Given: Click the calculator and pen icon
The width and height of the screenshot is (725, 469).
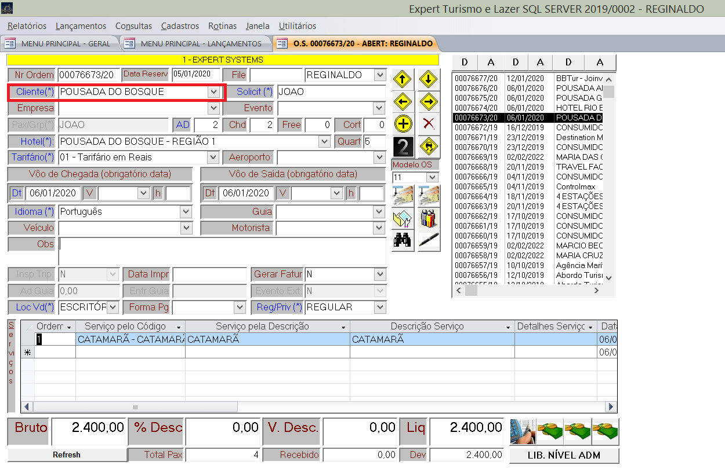Looking at the screenshot, I should pyautogui.click(x=523, y=431).
